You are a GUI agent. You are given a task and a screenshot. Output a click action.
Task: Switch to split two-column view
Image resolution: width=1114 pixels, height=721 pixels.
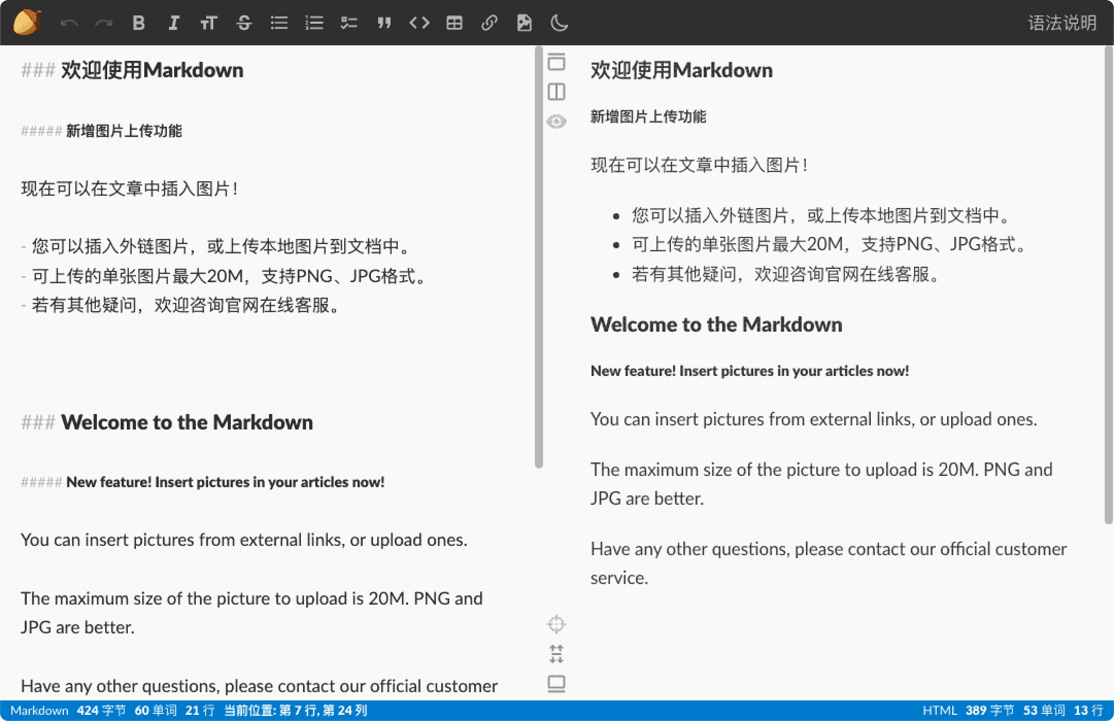click(556, 92)
